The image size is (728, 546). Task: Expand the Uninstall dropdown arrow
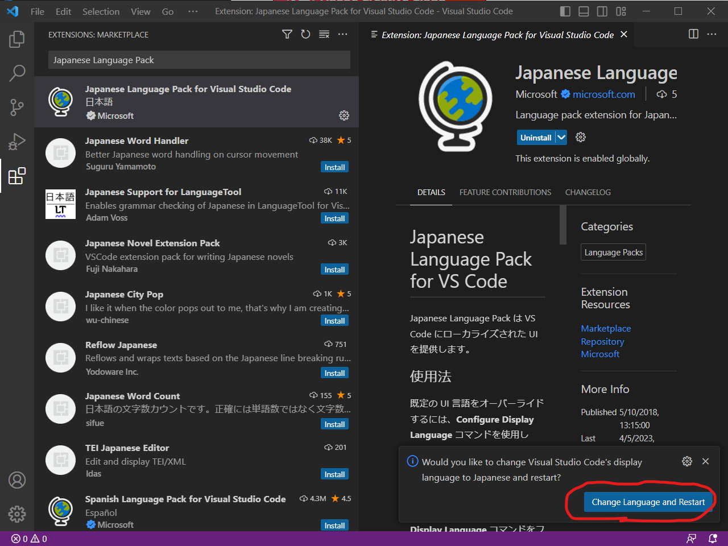(x=561, y=138)
